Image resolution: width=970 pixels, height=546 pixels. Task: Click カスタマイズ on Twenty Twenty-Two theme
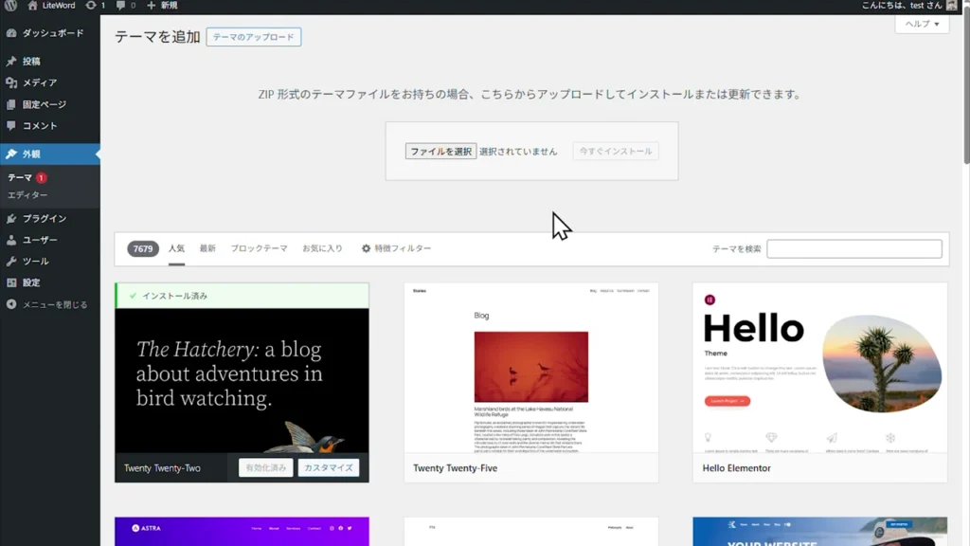tap(328, 467)
